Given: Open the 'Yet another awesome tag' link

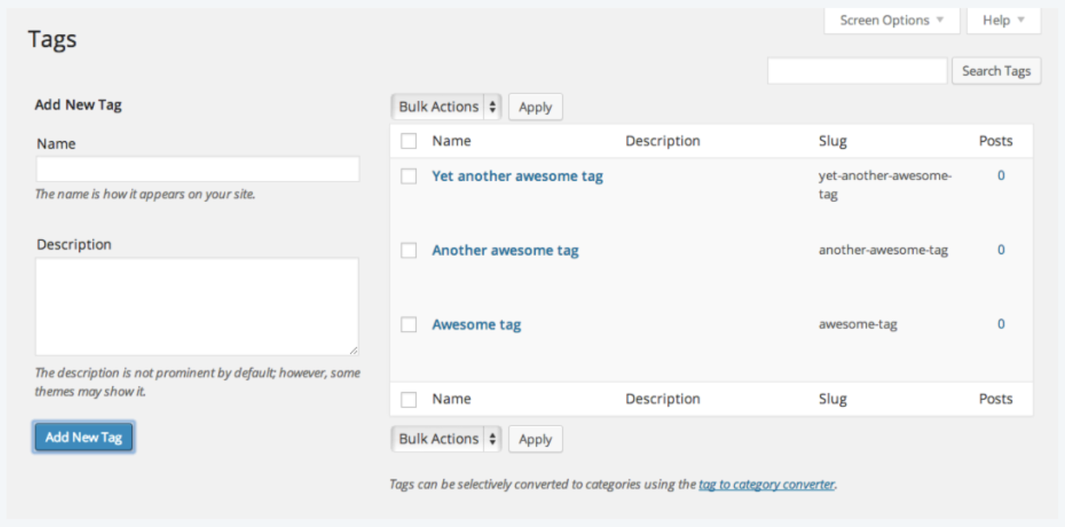Looking at the screenshot, I should point(517,176).
